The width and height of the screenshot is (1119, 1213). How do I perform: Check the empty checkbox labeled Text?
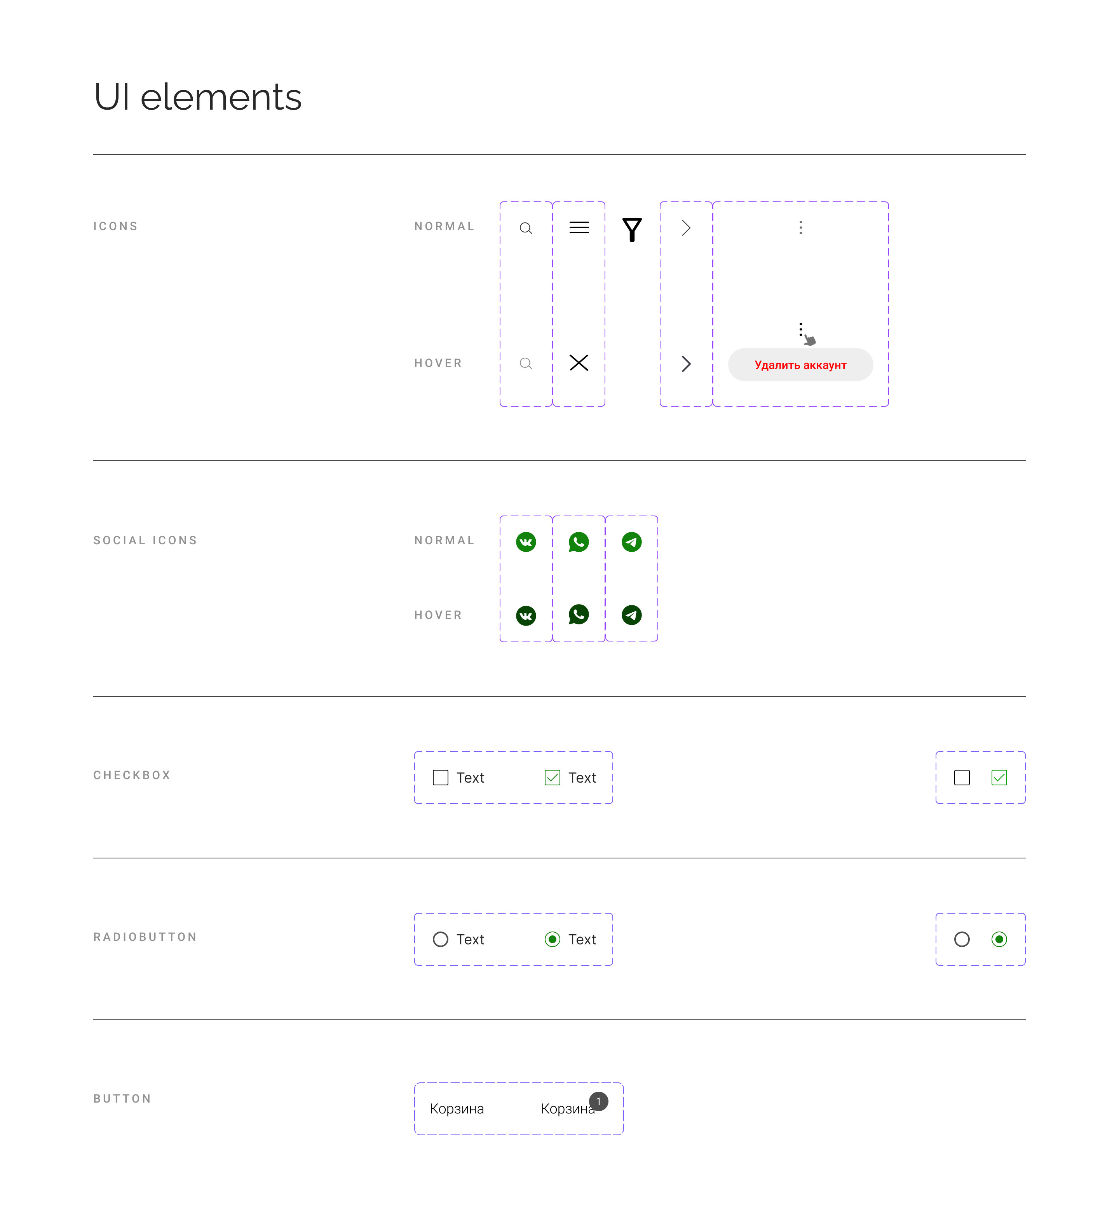pos(441,777)
